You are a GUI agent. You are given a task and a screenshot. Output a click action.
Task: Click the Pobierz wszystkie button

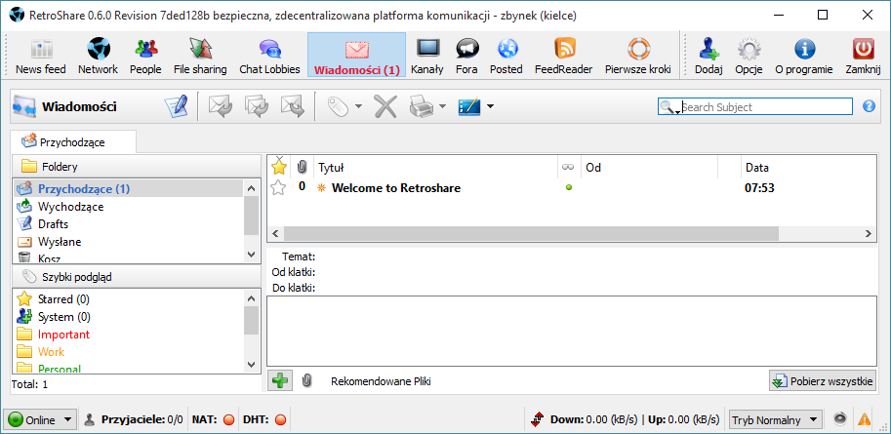coord(822,381)
